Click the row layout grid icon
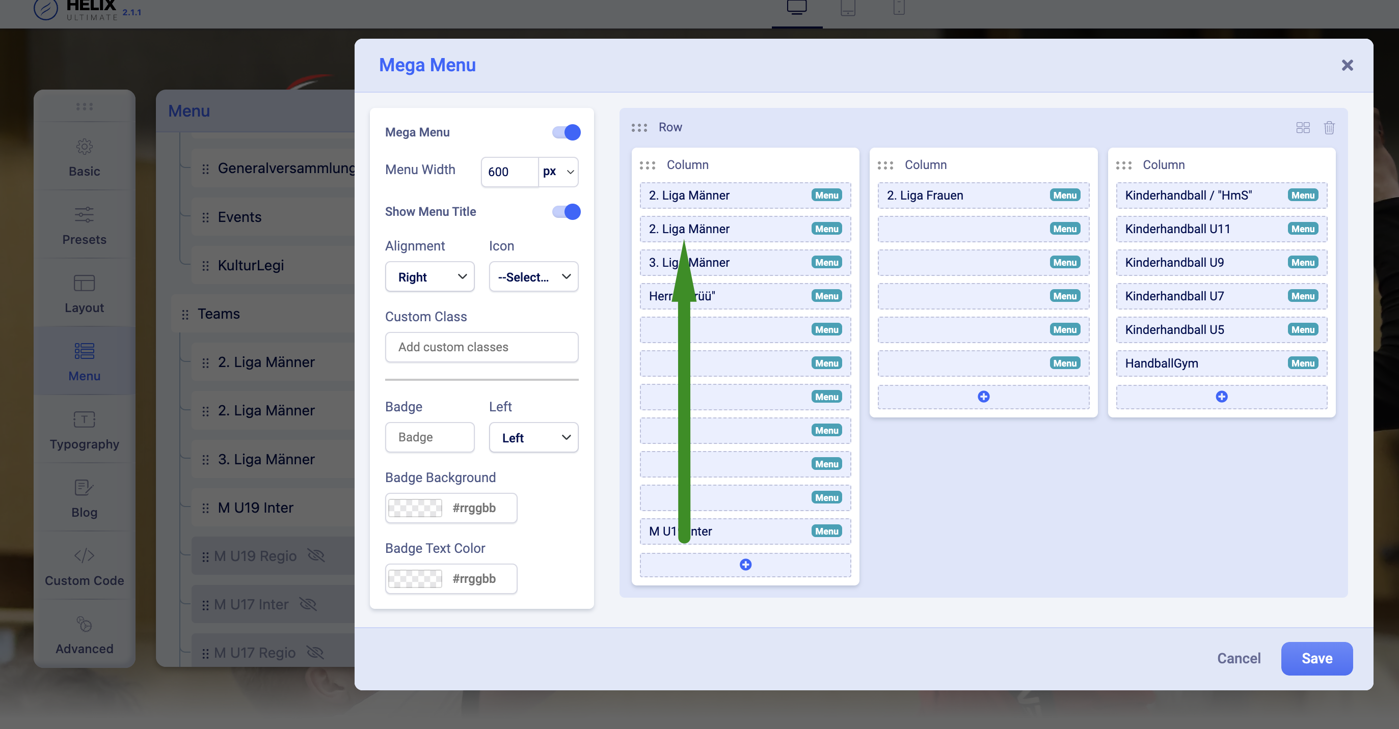Viewport: 1399px width, 729px height. 1302,128
